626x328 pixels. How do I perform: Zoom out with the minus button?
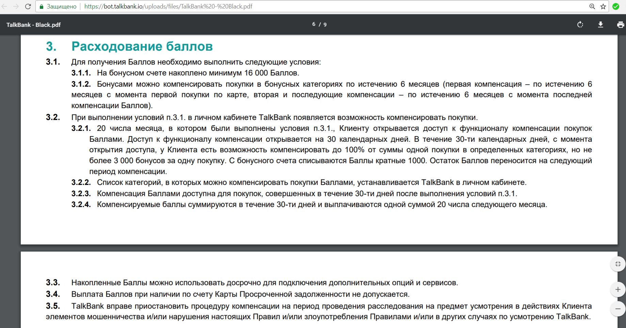pos(618,309)
